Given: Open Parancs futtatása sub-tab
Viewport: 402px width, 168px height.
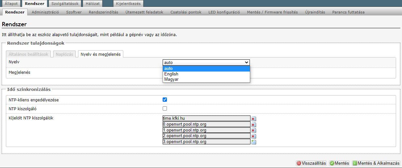Looking at the screenshot, I should [x=348, y=12].
